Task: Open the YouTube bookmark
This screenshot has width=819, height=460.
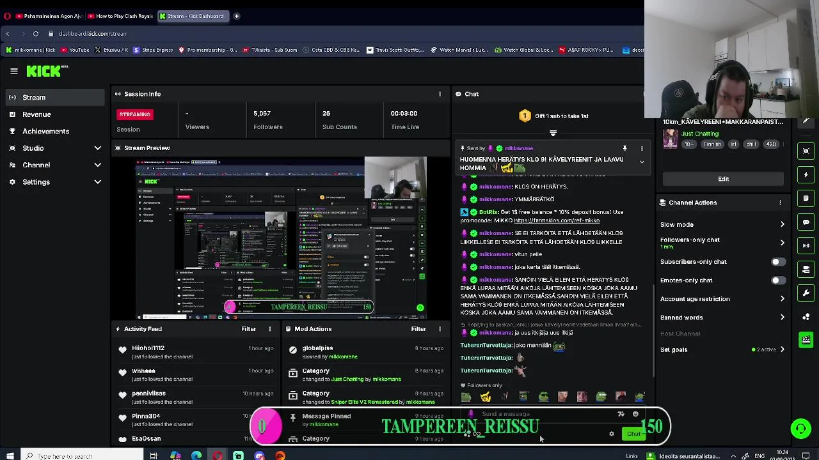Action: click(74, 50)
